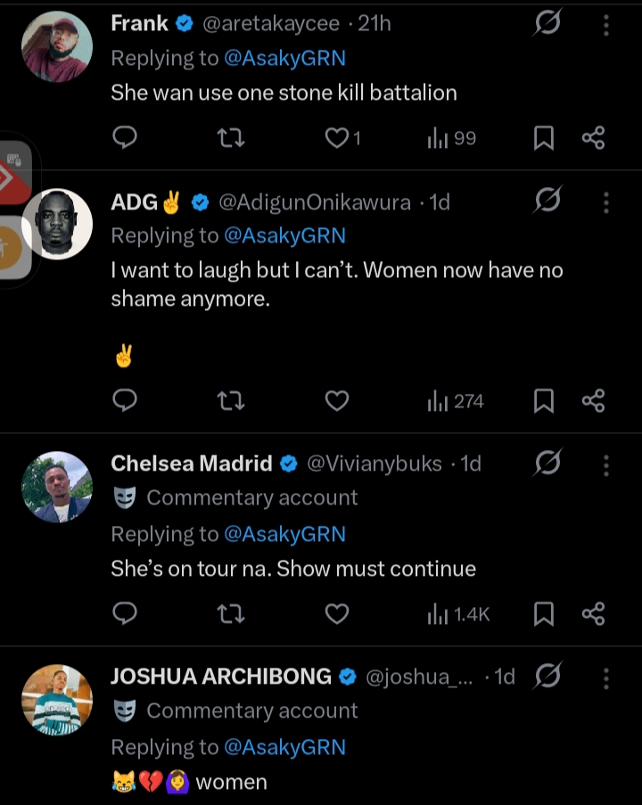Share Chelsea Madrid's reply
The image size is (642, 805).
click(594, 613)
